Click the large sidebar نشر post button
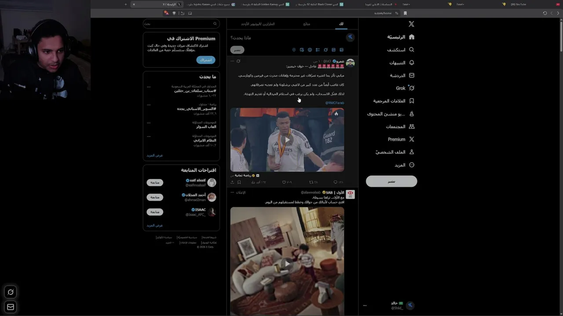The width and height of the screenshot is (563, 316). tap(391, 181)
